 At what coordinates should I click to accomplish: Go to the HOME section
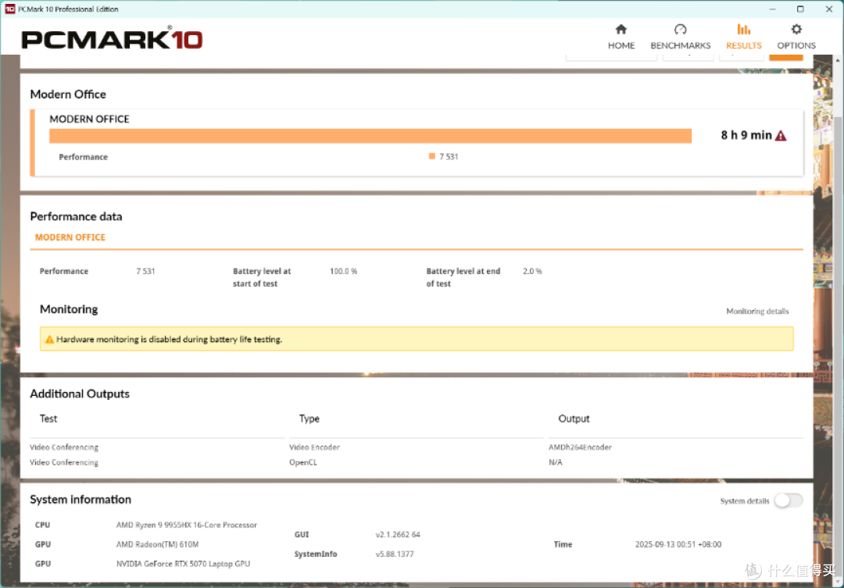pos(621,37)
